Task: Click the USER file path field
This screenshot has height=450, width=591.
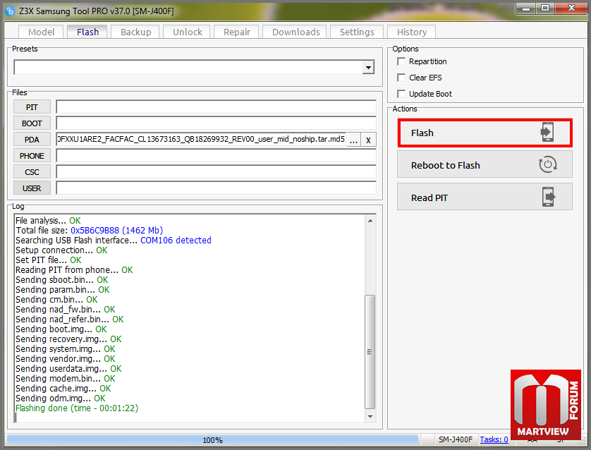Action: point(216,188)
